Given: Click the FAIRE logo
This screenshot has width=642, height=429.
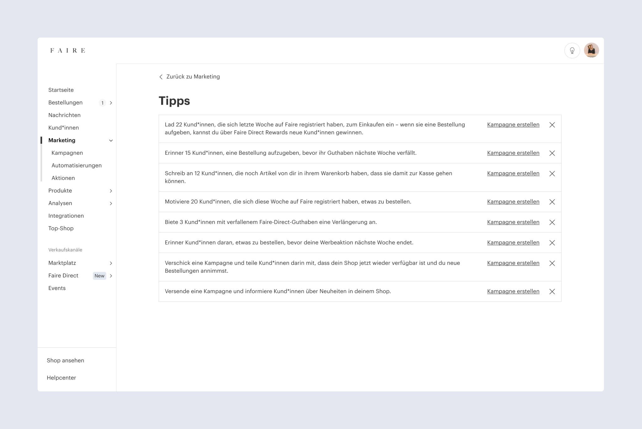Looking at the screenshot, I should point(68,50).
